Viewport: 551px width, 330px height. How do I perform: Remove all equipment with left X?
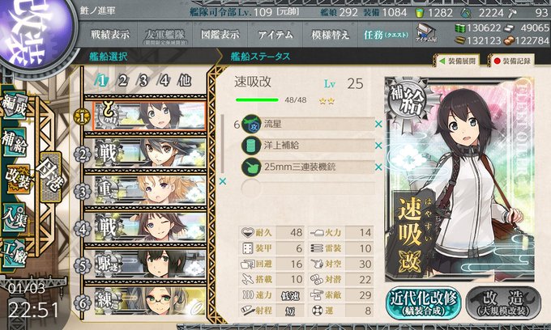click(x=223, y=181)
